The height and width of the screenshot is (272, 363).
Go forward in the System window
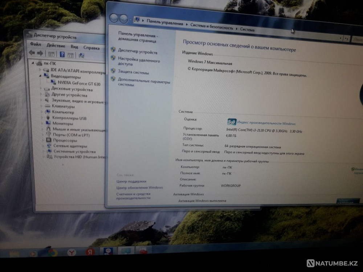pyautogui.click(x=124, y=19)
